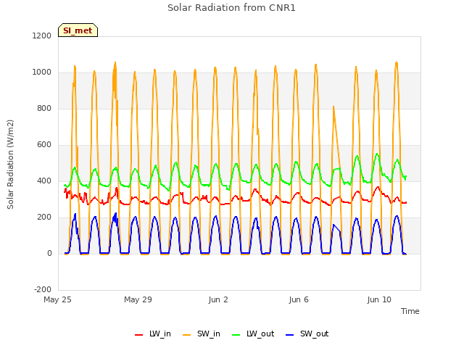Toggle the SW_out legend entry
Screen dimensions: 464x348
307,333
